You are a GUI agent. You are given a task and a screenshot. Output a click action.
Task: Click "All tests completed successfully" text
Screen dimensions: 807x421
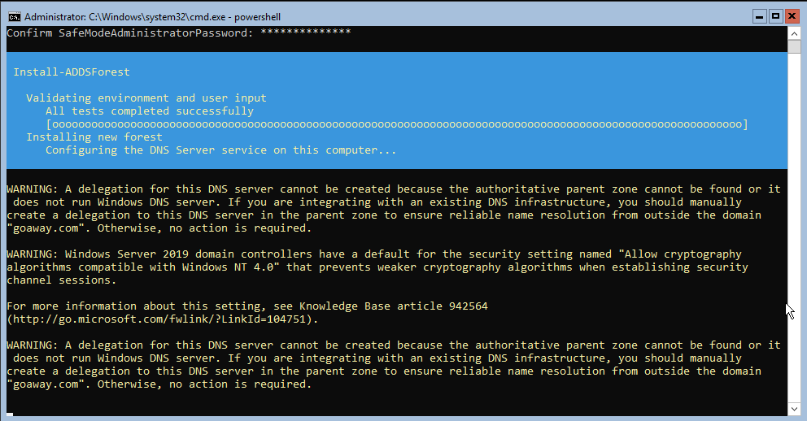[x=150, y=111]
